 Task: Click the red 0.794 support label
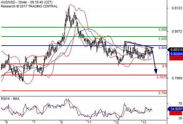[163, 93]
